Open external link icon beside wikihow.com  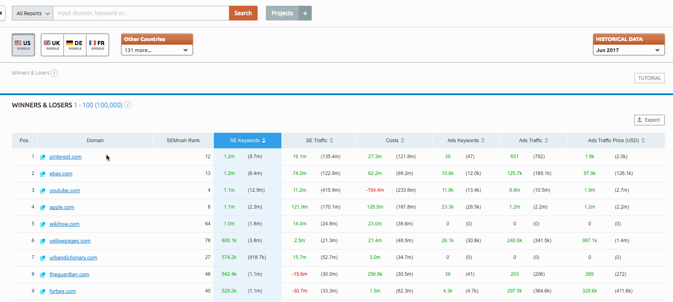point(43,225)
